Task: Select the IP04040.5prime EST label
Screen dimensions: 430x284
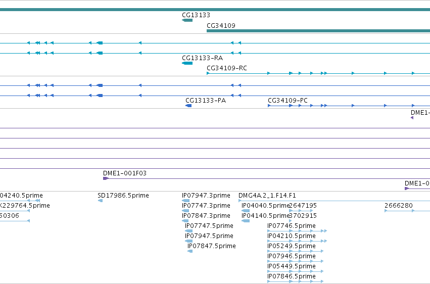Action: (265, 206)
